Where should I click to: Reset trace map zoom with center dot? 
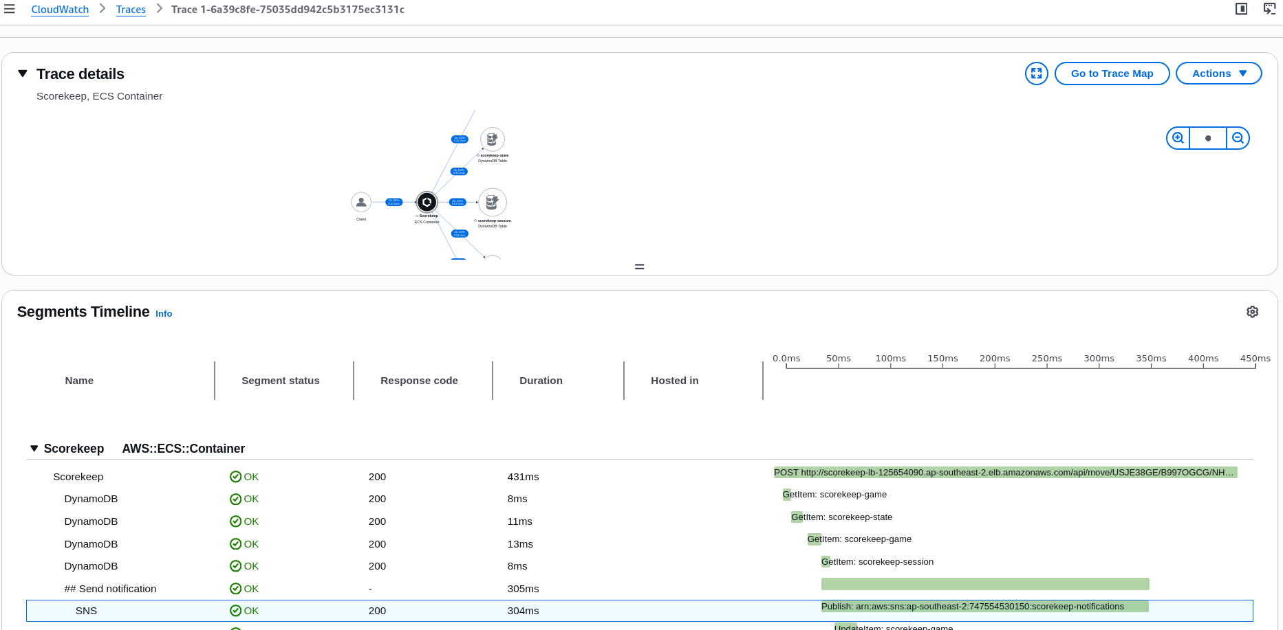pyautogui.click(x=1208, y=138)
